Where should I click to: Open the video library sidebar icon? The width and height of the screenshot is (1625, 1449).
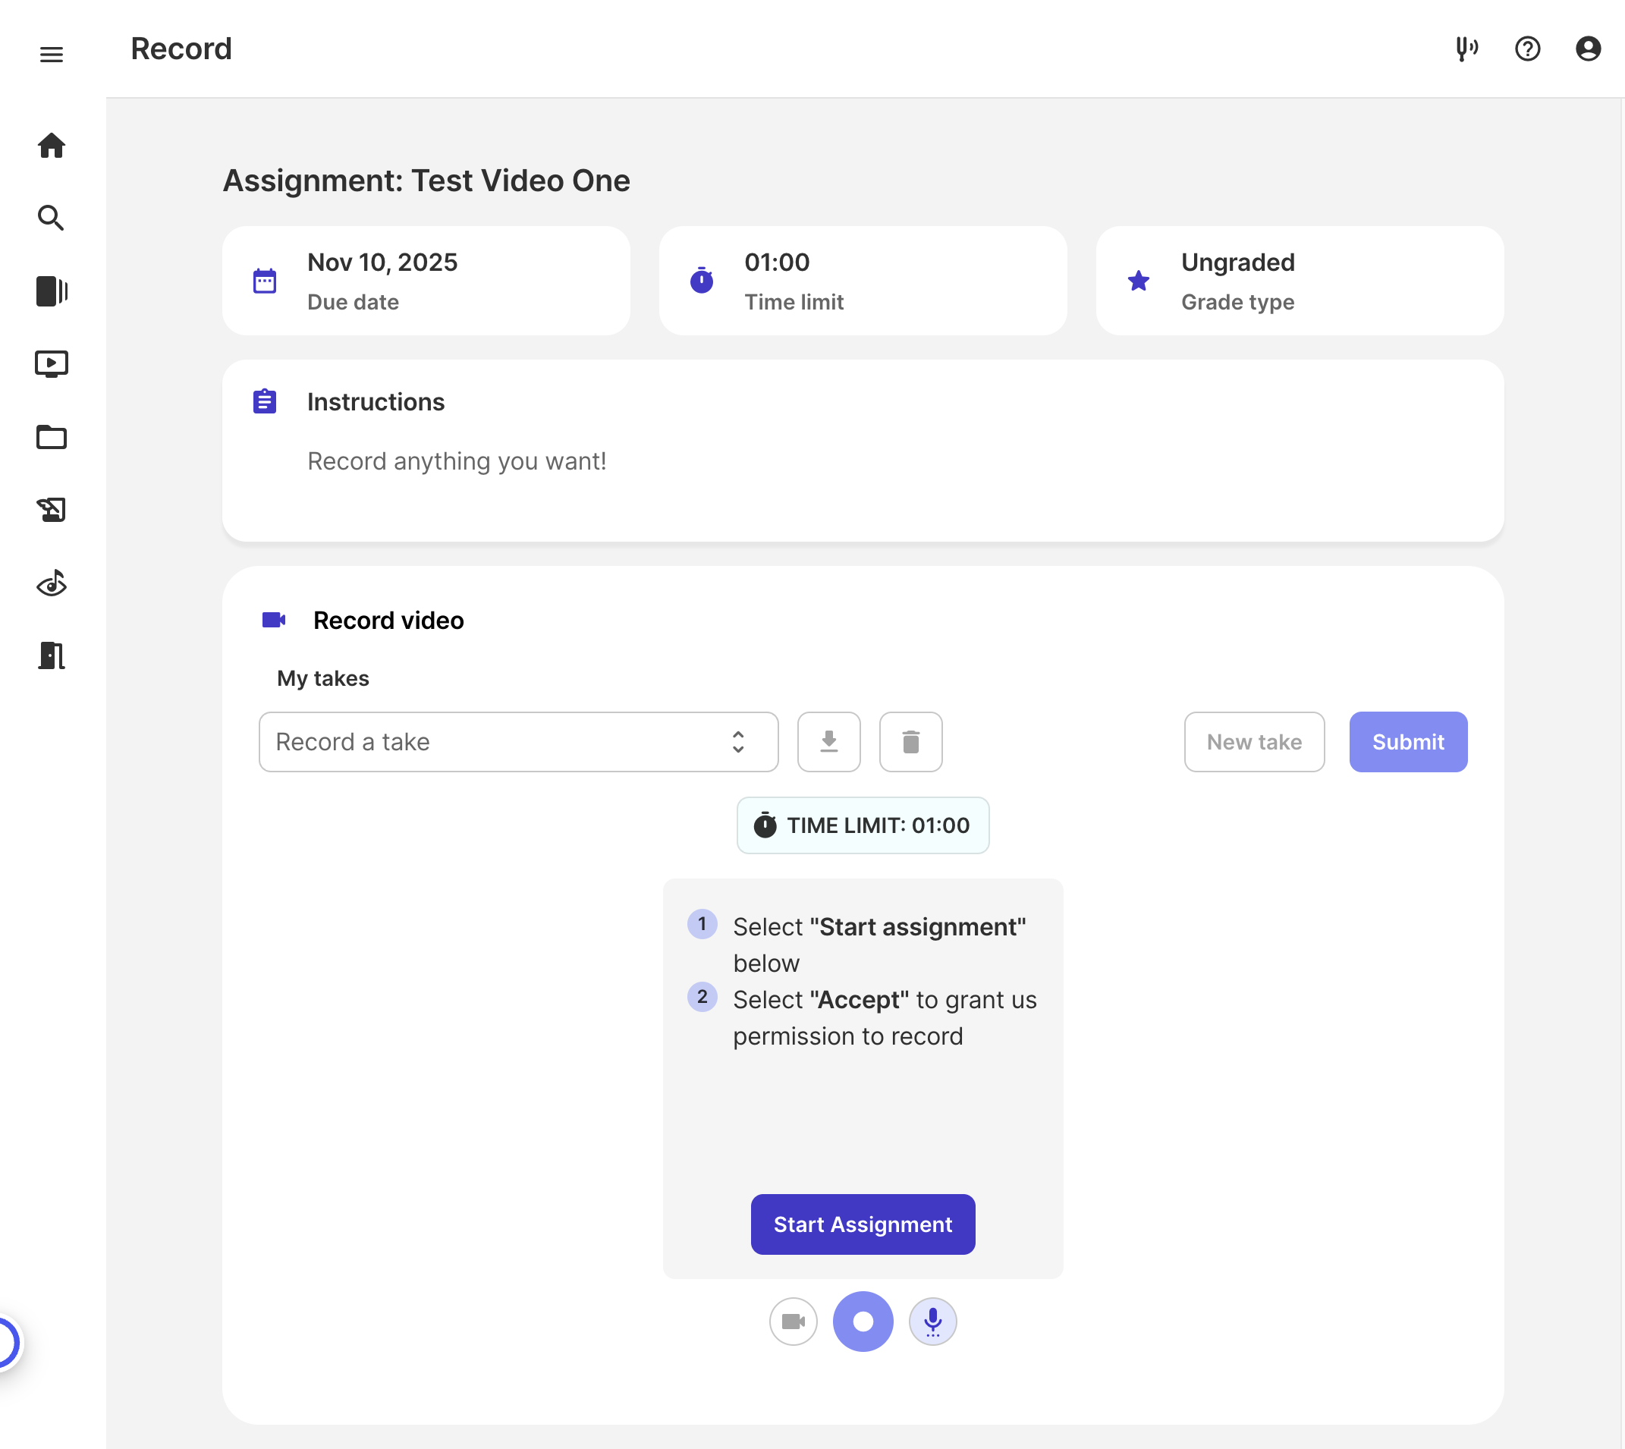click(51, 291)
